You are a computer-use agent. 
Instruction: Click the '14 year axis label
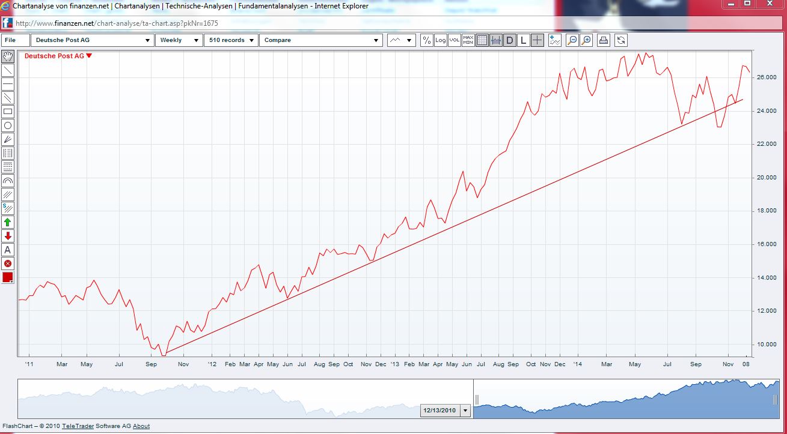(x=577, y=364)
